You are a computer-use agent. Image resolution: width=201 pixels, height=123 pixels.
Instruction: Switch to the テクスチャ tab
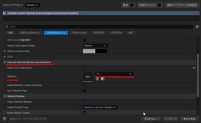116,33
